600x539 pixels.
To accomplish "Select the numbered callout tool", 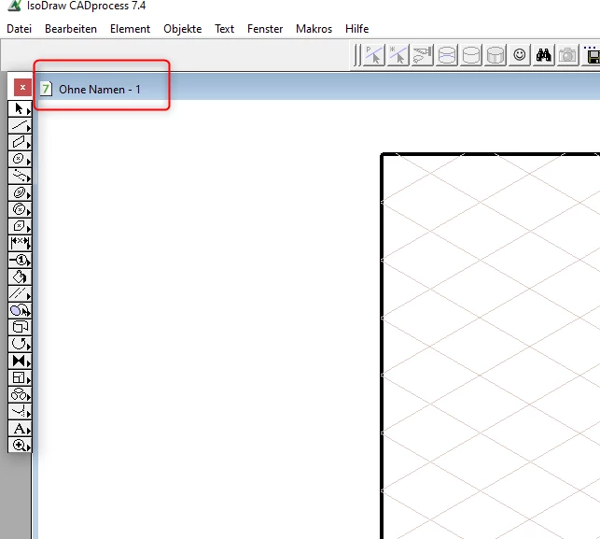I will (20, 260).
